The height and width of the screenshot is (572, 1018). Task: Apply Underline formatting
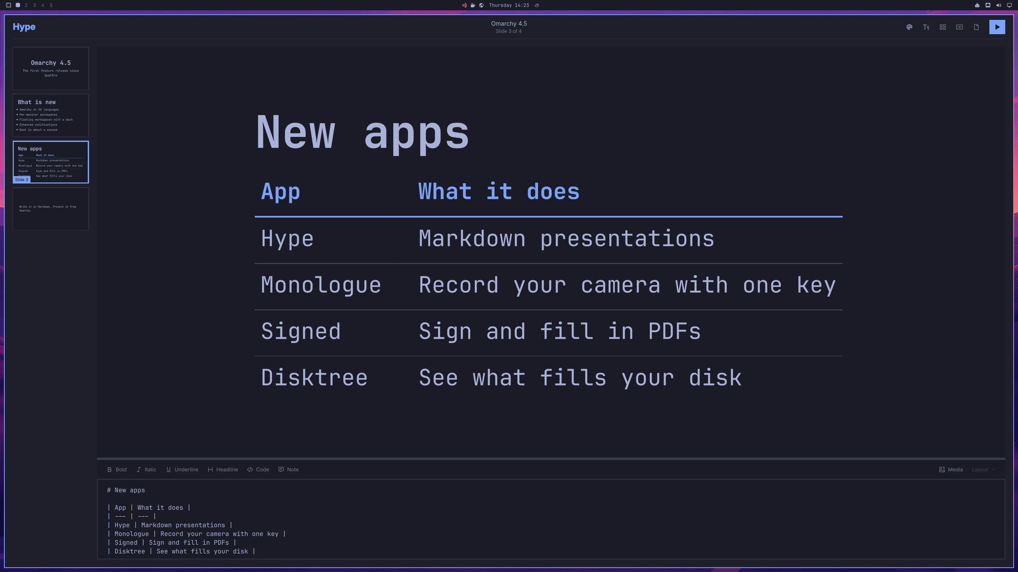pos(182,470)
